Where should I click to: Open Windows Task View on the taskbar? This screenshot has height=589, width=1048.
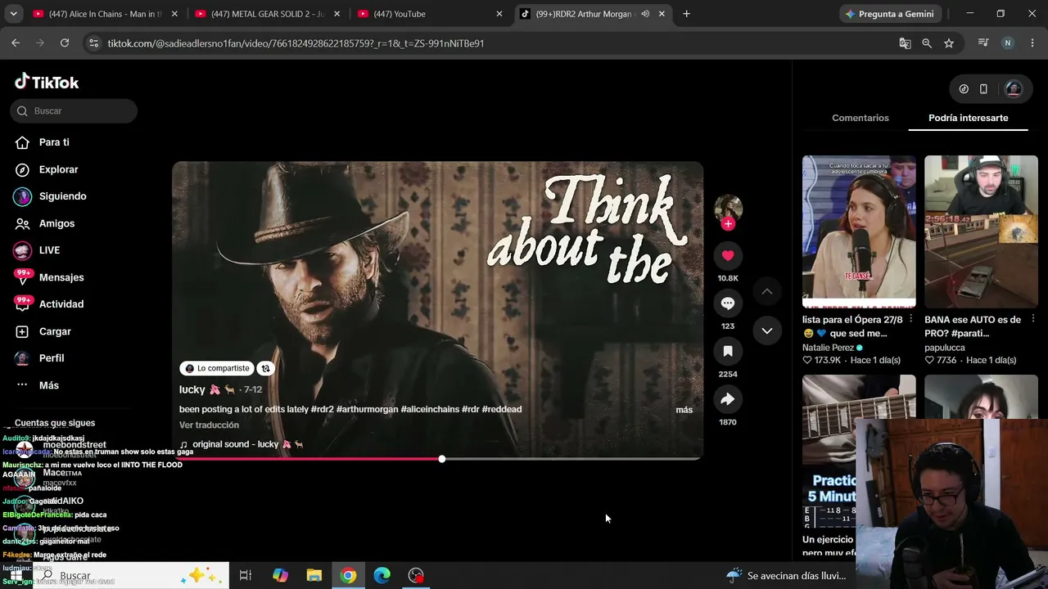pos(245,576)
